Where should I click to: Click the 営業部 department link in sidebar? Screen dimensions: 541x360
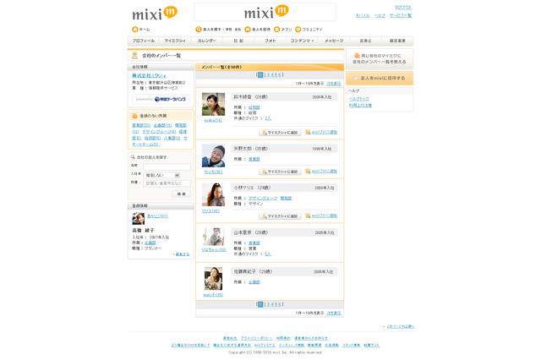click(x=141, y=125)
